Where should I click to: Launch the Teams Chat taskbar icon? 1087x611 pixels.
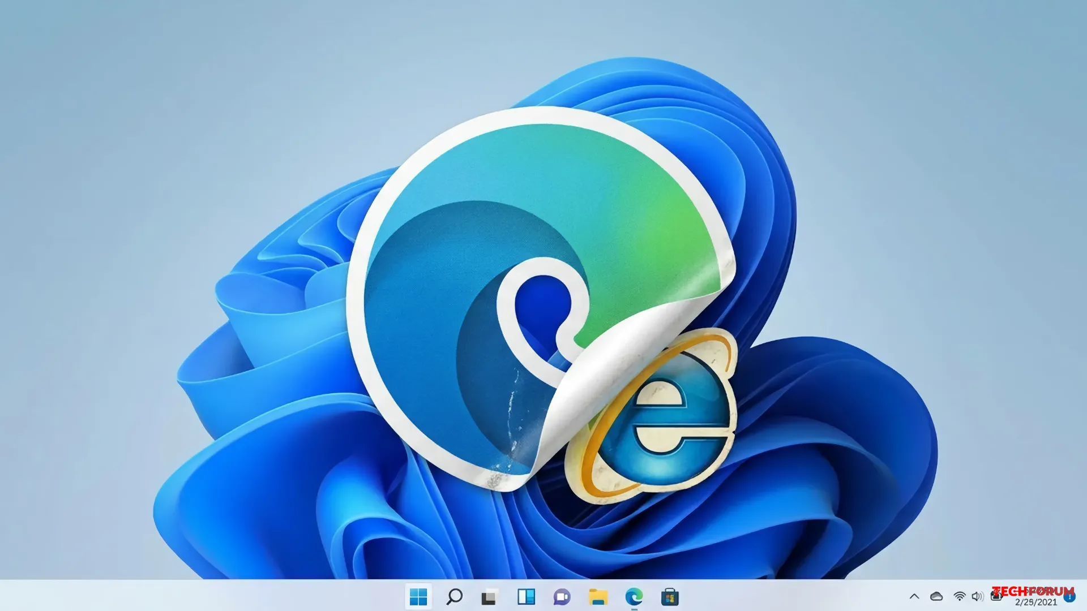tap(562, 597)
